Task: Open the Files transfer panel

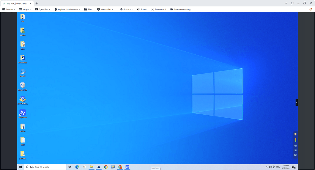Action: (x=88, y=9)
